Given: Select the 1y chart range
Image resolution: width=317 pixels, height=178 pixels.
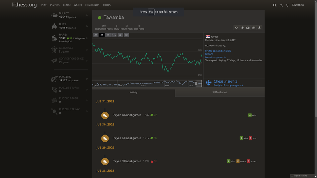Looking at the screenshot, I should (120, 35).
